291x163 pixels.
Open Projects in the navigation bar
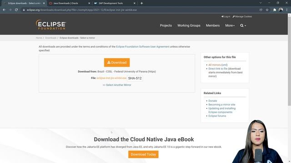(166, 25)
